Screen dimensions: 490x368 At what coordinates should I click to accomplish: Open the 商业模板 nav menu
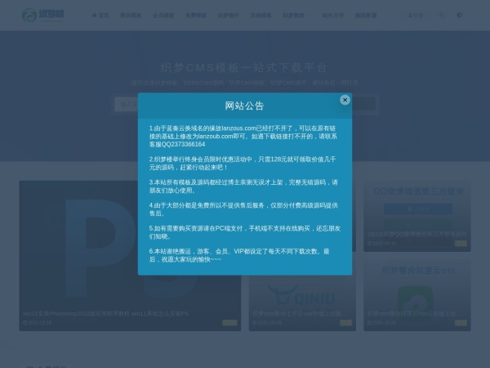coord(131,16)
